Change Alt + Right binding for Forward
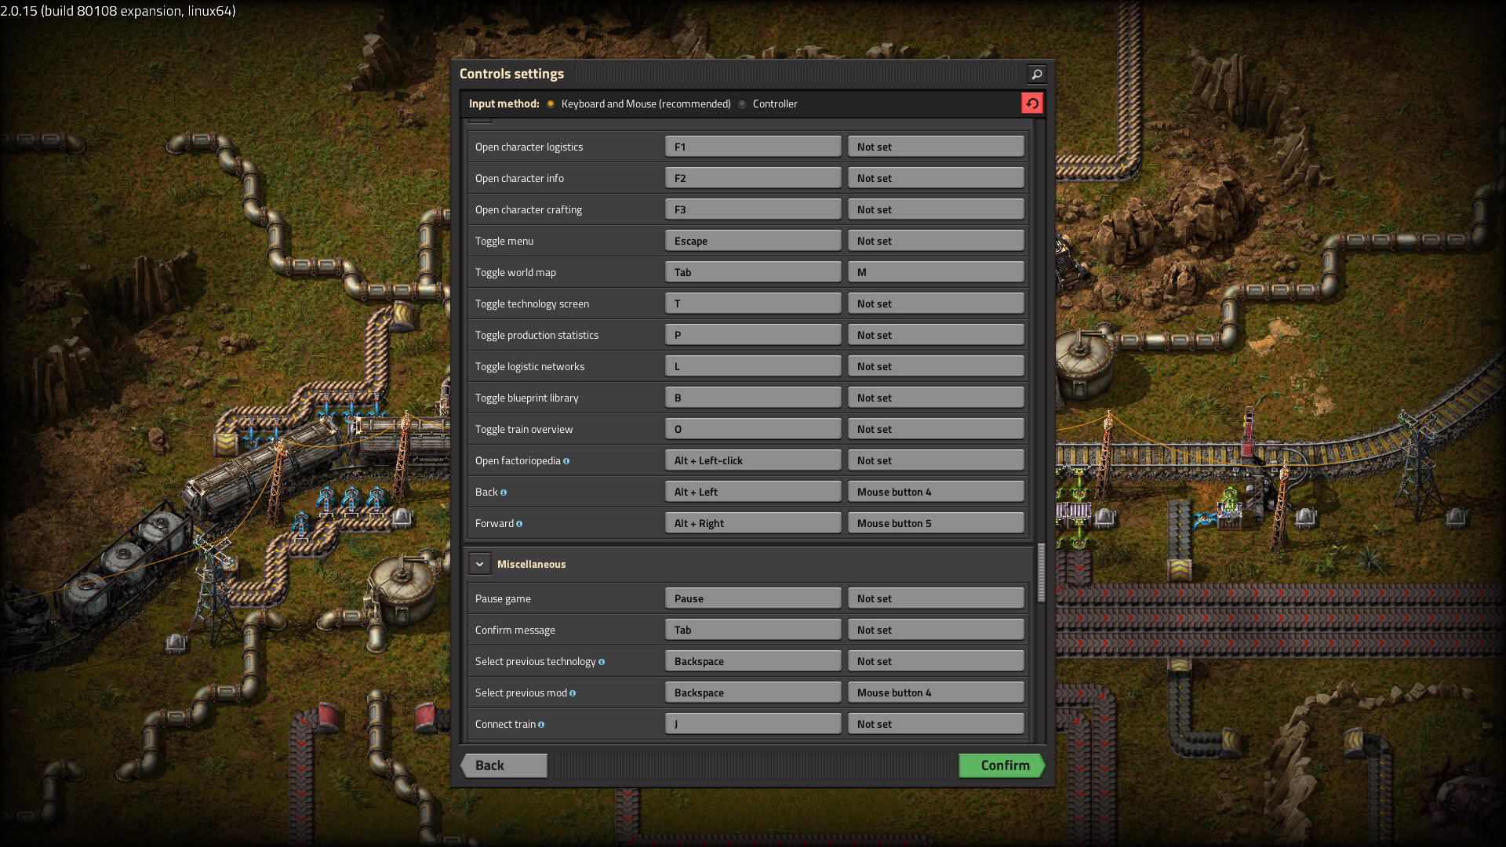Viewport: 1506px width, 847px height. click(x=753, y=523)
